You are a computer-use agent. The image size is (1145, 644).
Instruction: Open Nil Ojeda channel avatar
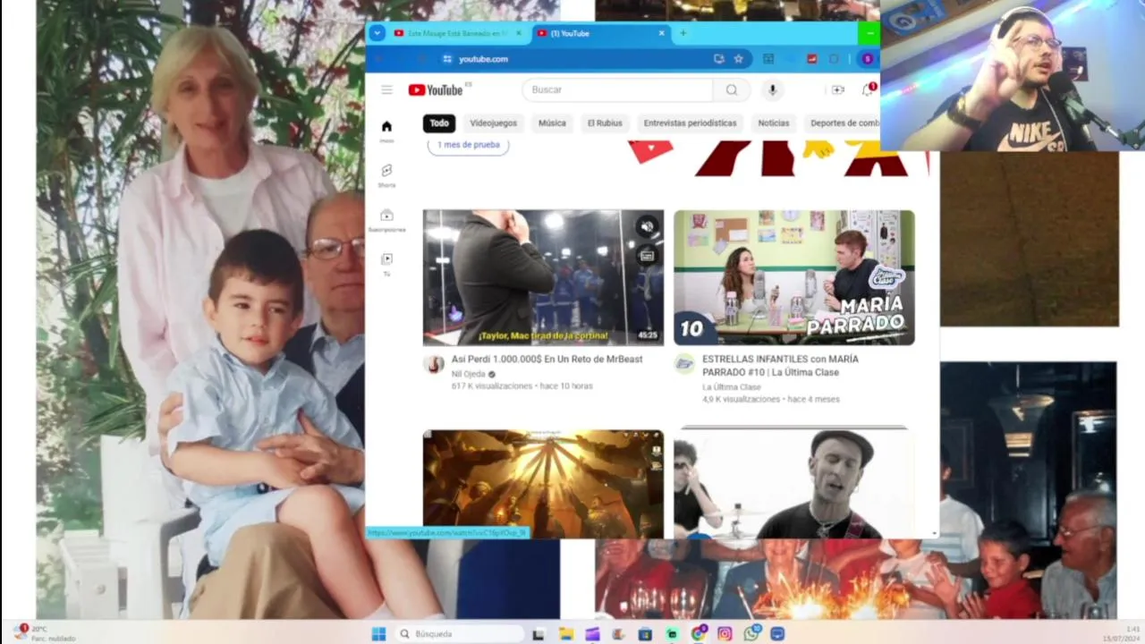(434, 364)
